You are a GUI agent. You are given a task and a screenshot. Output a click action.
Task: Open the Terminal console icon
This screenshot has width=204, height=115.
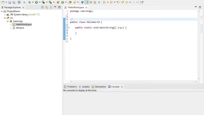(19, 2)
